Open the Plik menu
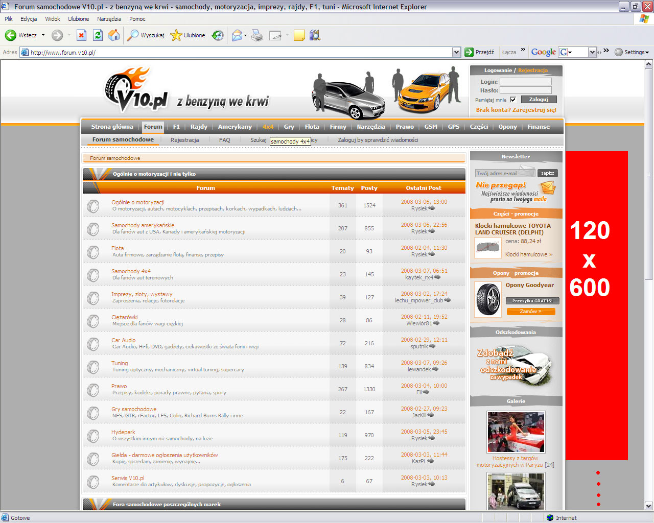Image resolution: width=654 pixels, height=523 pixels. (x=9, y=19)
